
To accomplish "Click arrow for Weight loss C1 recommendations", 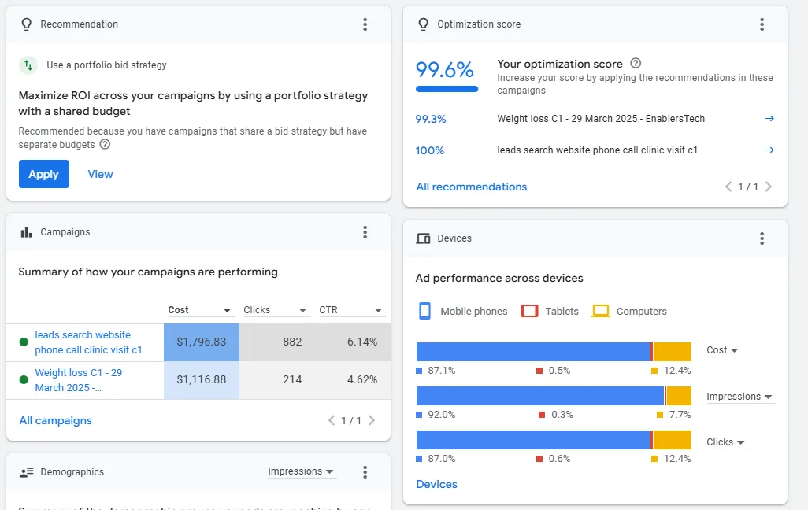I will click(769, 119).
